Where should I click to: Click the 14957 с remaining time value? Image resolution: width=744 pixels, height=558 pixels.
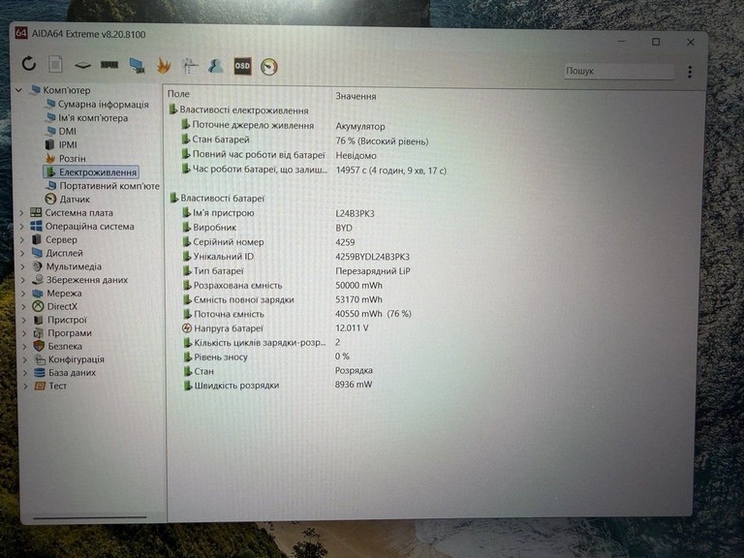(x=391, y=170)
